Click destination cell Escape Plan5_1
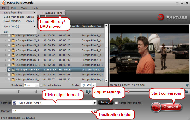The image size is (190, 120). (x=91, y=55)
